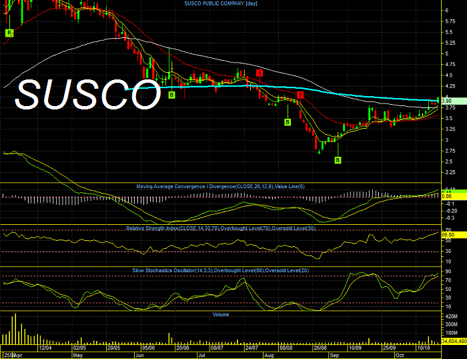Click the 08/07 date label

[217, 348]
